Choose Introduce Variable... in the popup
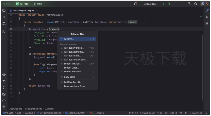This screenshot has height=116, width=211. coord(77,48)
